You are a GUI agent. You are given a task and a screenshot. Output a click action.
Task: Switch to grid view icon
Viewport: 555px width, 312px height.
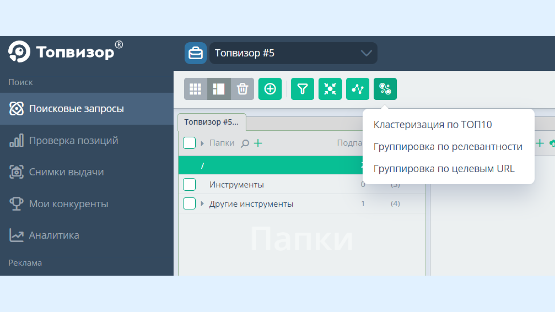196,89
